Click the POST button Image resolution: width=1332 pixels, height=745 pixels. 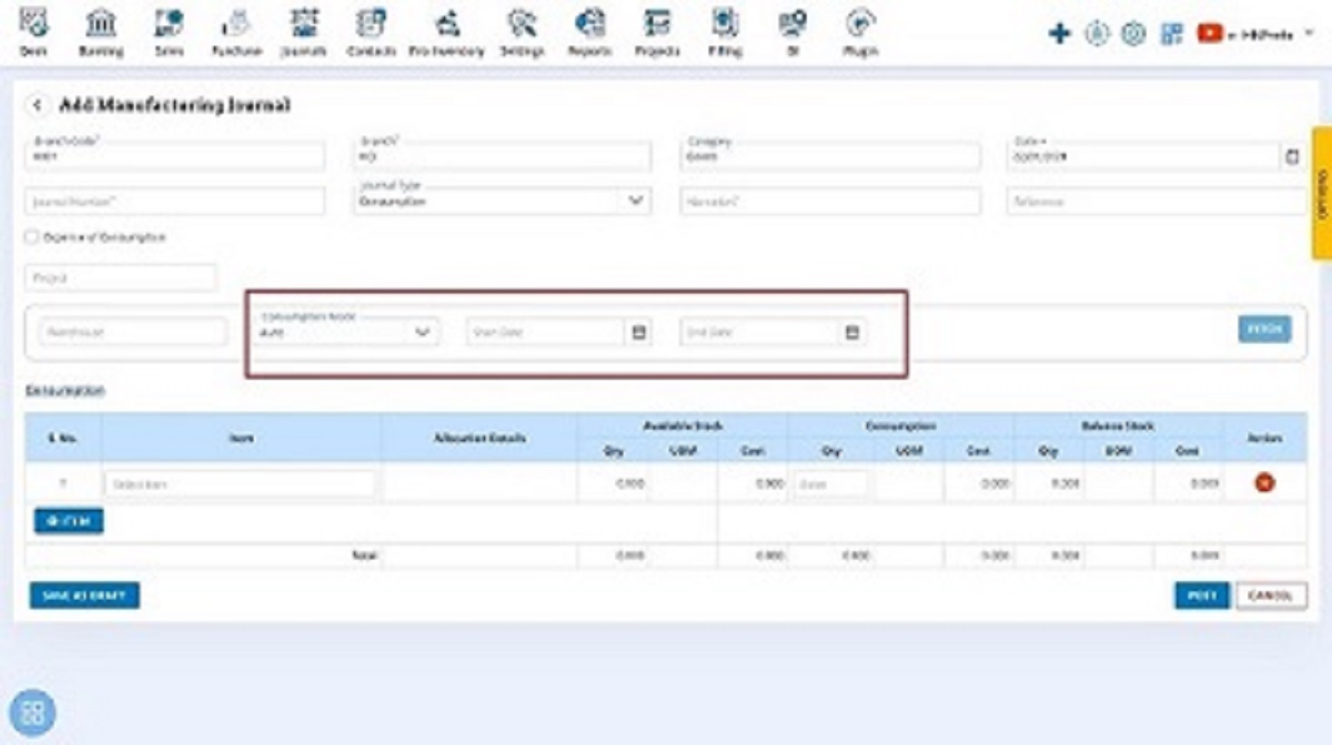tap(1201, 595)
